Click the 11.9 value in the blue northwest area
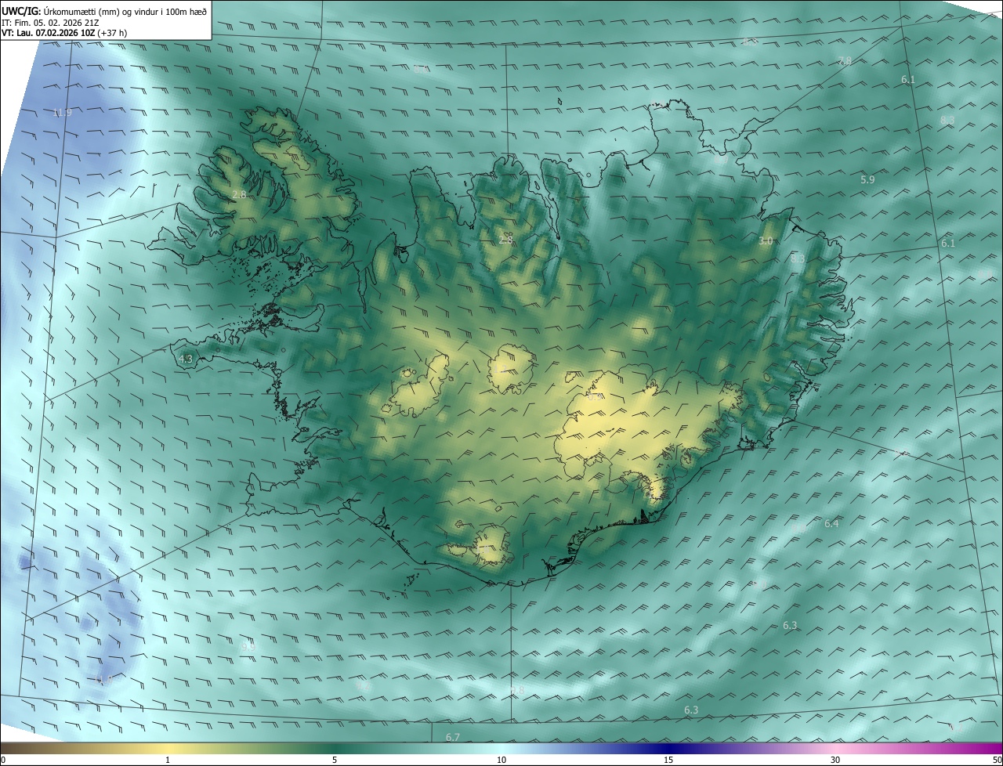The width and height of the screenshot is (1003, 766). tap(62, 113)
